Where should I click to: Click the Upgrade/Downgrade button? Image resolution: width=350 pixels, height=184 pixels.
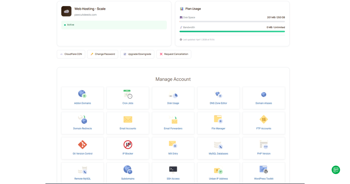[x=137, y=54]
